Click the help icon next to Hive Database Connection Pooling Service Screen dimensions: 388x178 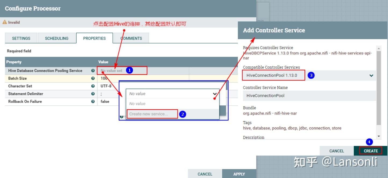pyautogui.click(x=93, y=71)
